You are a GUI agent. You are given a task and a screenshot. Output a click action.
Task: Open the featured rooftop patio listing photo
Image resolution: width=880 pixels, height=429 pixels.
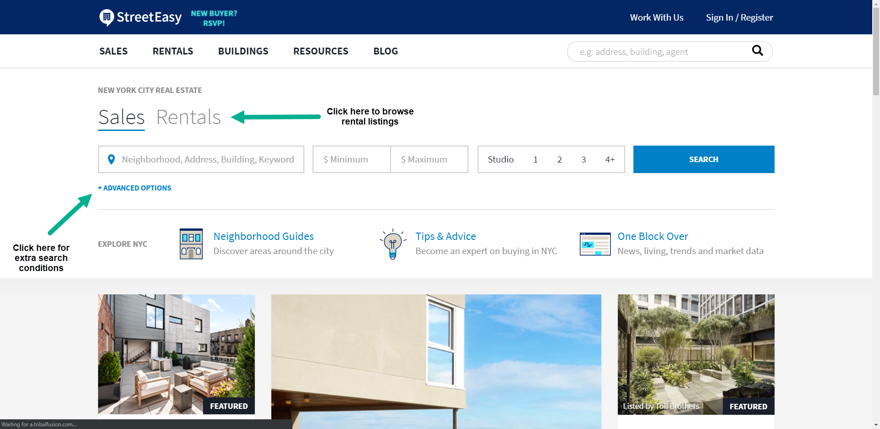coord(176,354)
